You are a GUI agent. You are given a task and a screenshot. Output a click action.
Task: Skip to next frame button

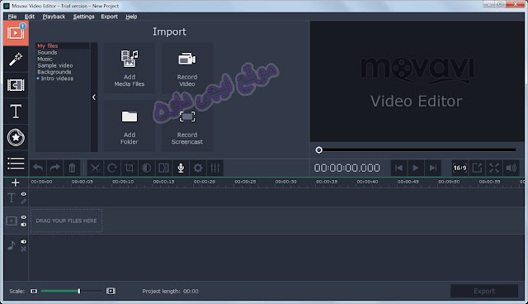tap(433, 168)
